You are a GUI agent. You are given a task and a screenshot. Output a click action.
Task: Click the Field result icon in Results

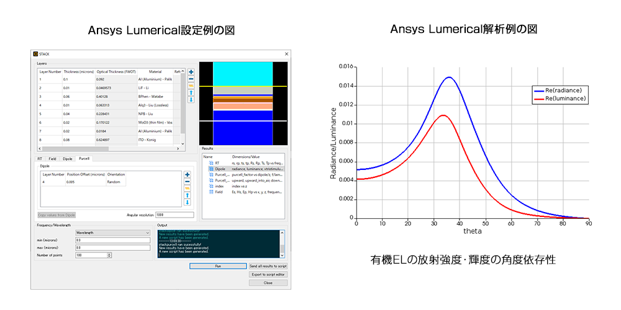(211, 192)
